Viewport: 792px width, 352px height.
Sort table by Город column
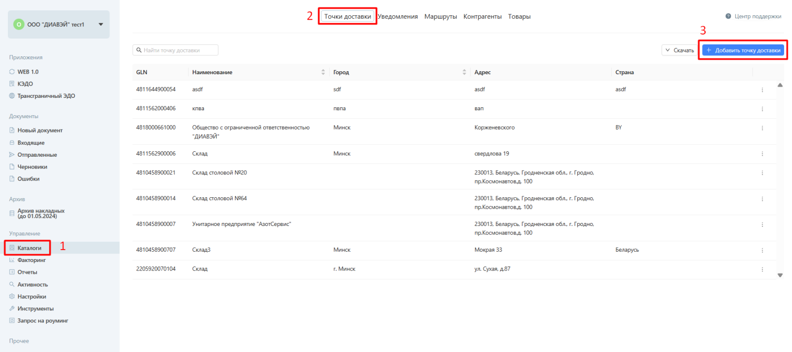point(464,72)
